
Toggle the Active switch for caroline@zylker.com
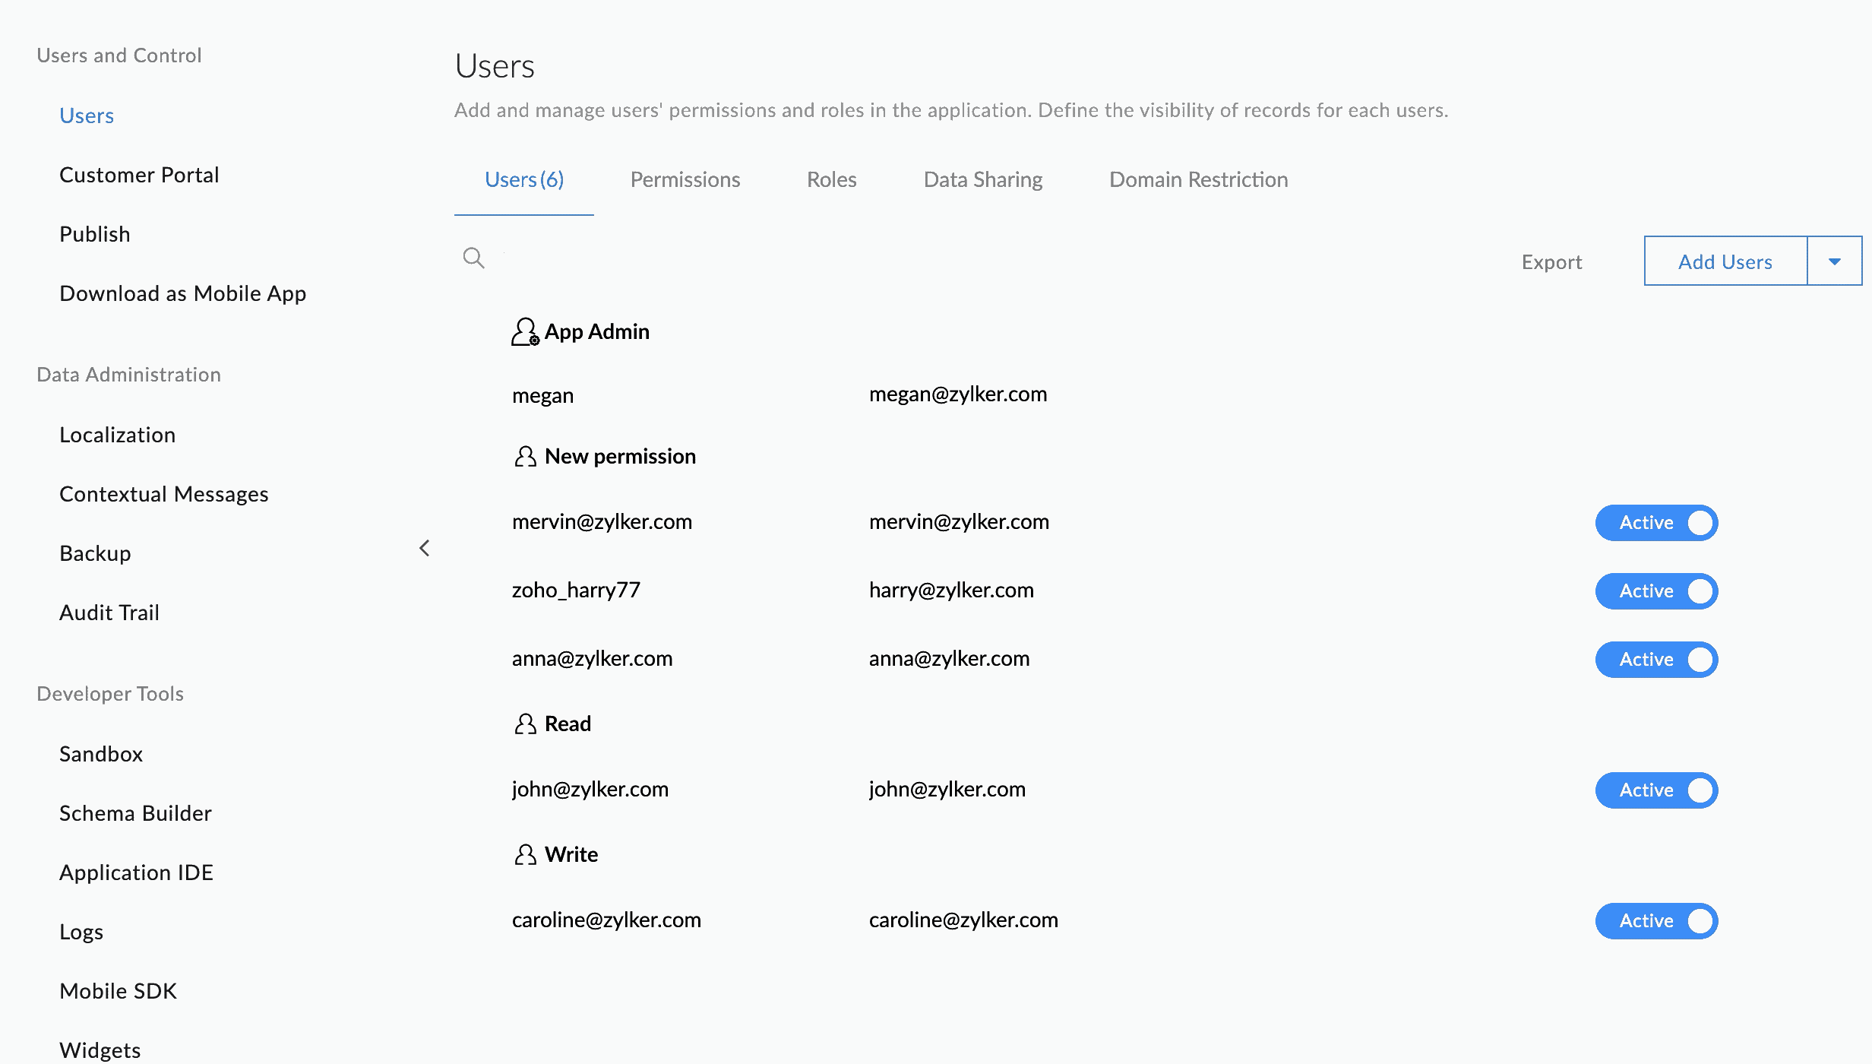point(1656,921)
